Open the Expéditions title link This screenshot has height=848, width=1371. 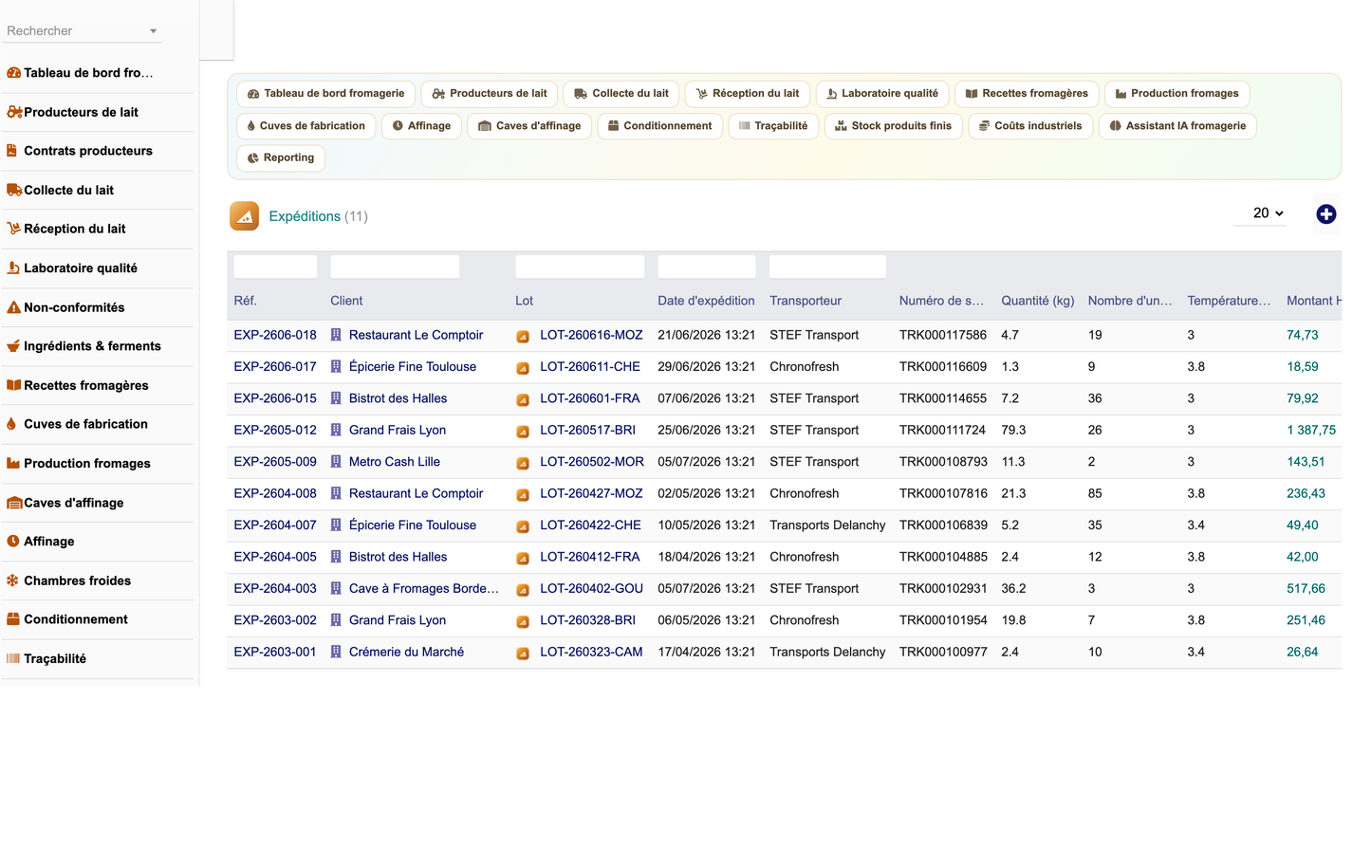pos(304,216)
